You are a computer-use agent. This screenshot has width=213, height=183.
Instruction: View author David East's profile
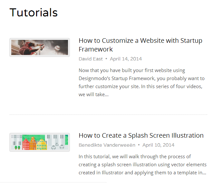point(91,59)
